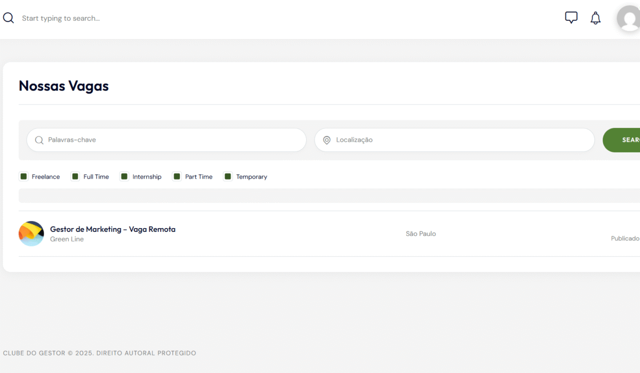This screenshot has width=640, height=373.
Task: Click the location pin icon in Localização field
Action: pos(327,140)
